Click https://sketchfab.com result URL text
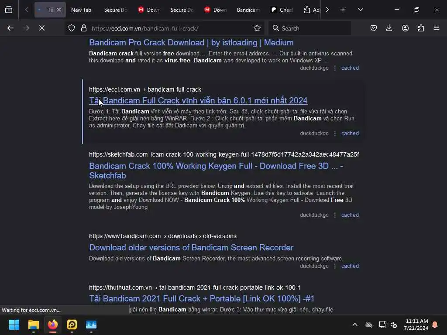 pos(118,155)
